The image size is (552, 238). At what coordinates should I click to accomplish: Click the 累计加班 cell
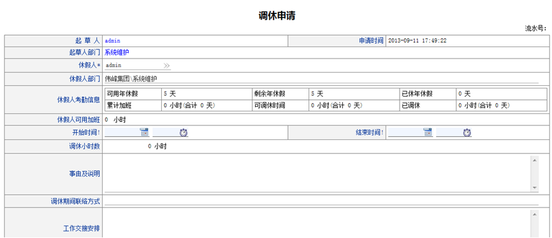(x=133, y=106)
